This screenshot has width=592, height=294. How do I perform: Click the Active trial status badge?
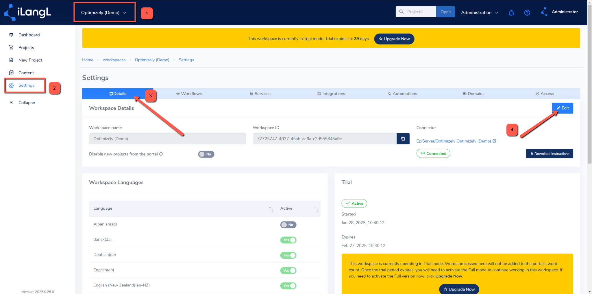click(x=354, y=204)
